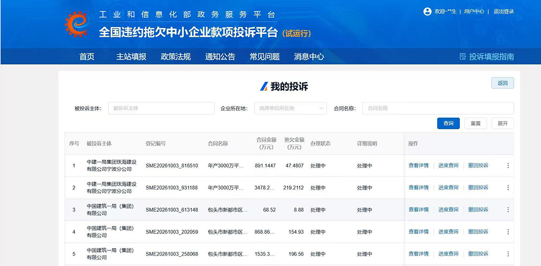Go to 首页 in the navigation bar
The height and width of the screenshot is (266, 541).
(x=87, y=57)
